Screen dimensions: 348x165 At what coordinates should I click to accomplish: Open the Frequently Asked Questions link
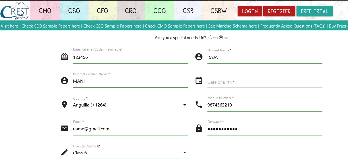[293, 26]
